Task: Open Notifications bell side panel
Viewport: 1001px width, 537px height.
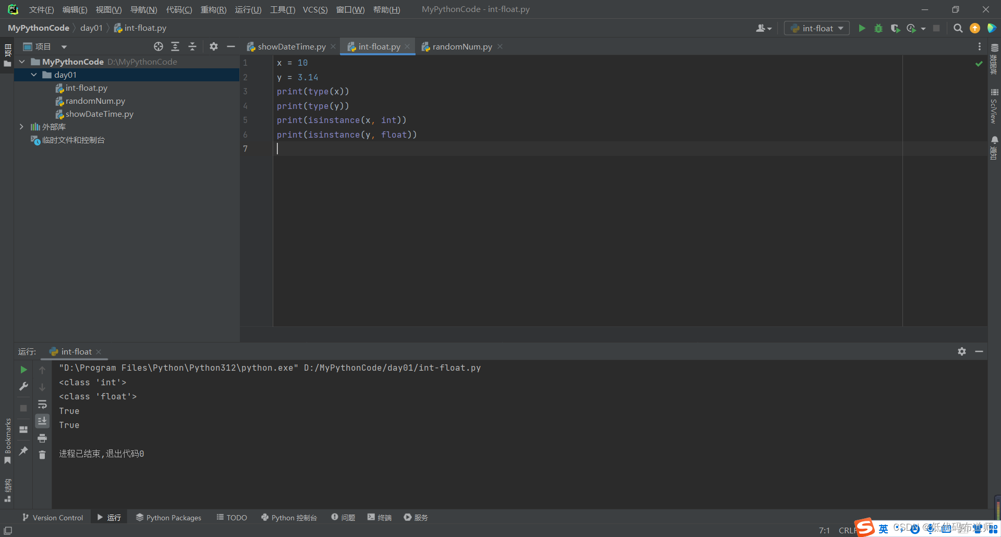Action: pos(994,148)
